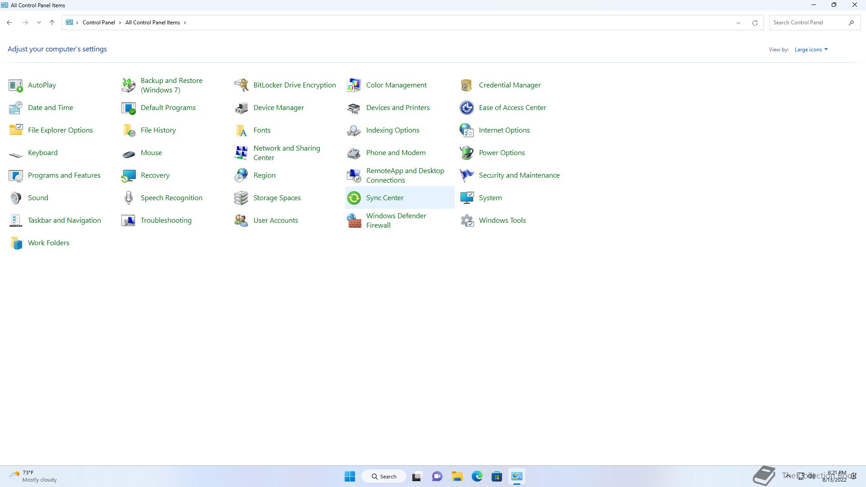Select All Control Panel Items breadcrumb
866x487 pixels.
click(152, 23)
